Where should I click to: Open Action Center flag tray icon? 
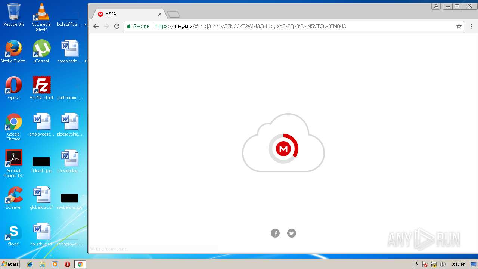(x=425, y=264)
